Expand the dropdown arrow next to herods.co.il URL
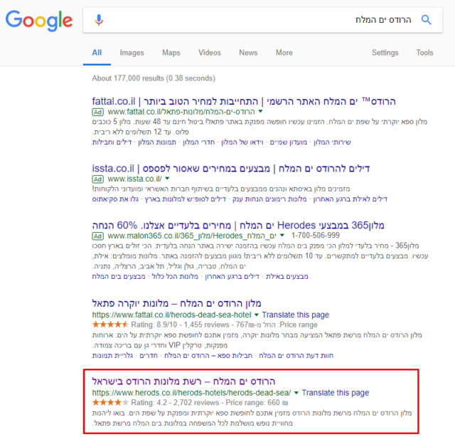The image size is (455, 437). coord(296,393)
